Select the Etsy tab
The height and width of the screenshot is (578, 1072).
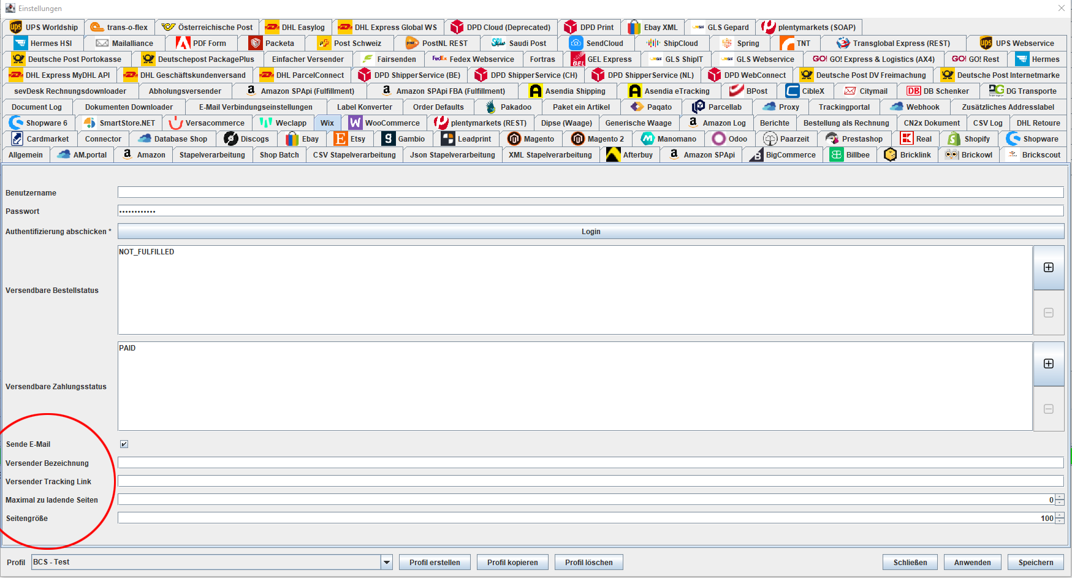(x=350, y=139)
